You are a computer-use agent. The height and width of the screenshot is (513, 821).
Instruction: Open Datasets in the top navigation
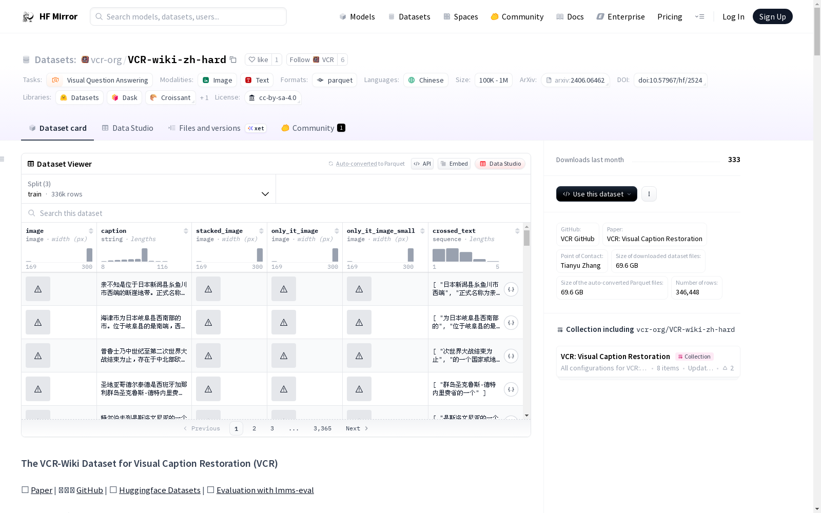click(x=409, y=16)
